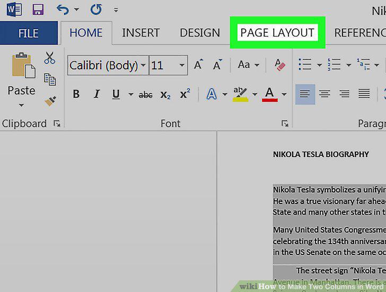The width and height of the screenshot is (386, 292).
Task: Redo or repeat the last action
Action: 96,10
